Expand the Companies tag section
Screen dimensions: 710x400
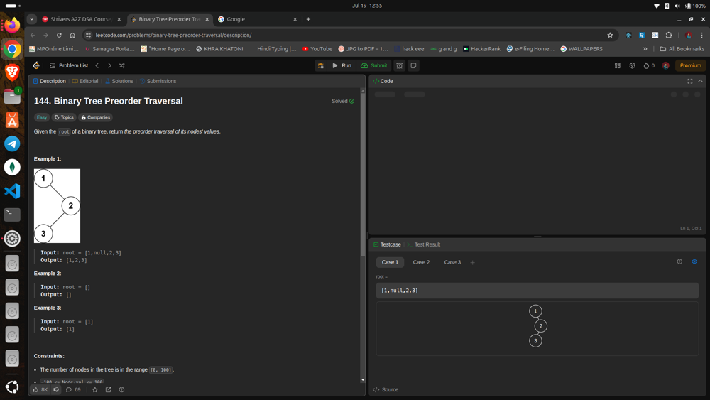point(95,117)
